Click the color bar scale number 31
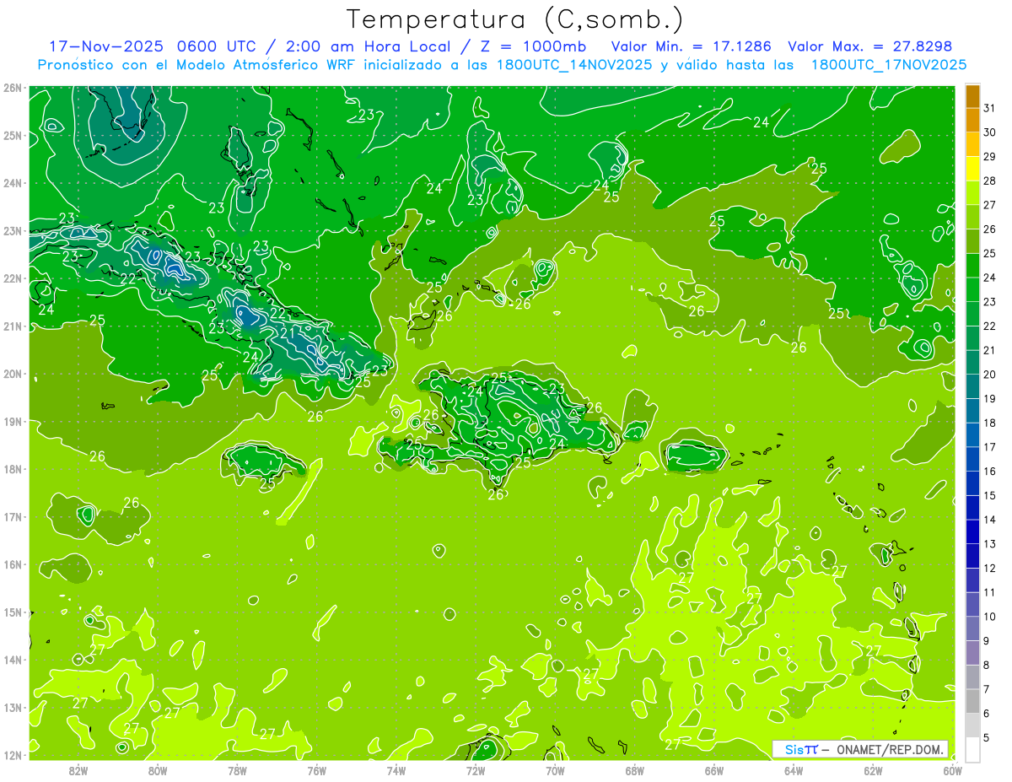 [x=989, y=108]
